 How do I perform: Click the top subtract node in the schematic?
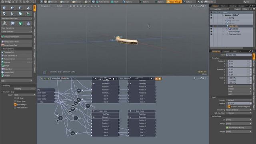pyautogui.click(x=79, y=90)
